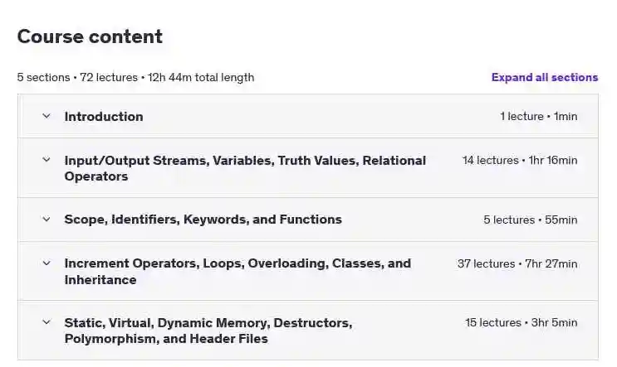Open the Scope, Identifiers, Keywords chevron
Viewport: 617px width, 367px height.
click(x=47, y=220)
